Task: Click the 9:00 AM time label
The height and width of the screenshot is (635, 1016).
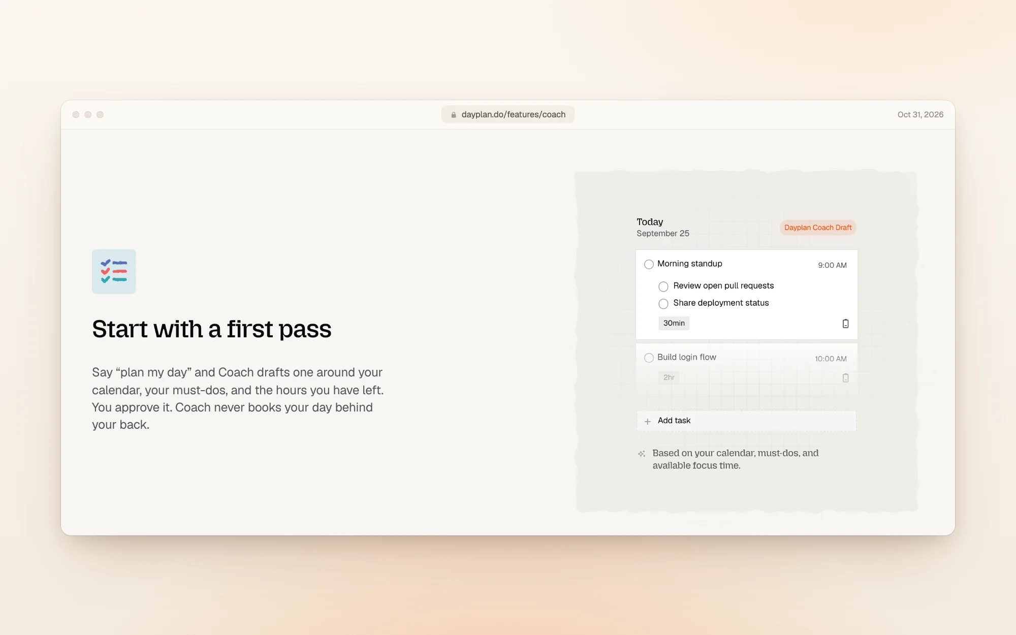Action: coord(832,265)
